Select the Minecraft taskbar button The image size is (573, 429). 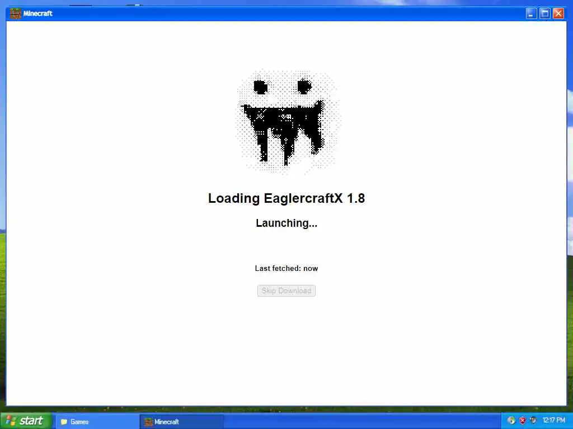pyautogui.click(x=182, y=422)
